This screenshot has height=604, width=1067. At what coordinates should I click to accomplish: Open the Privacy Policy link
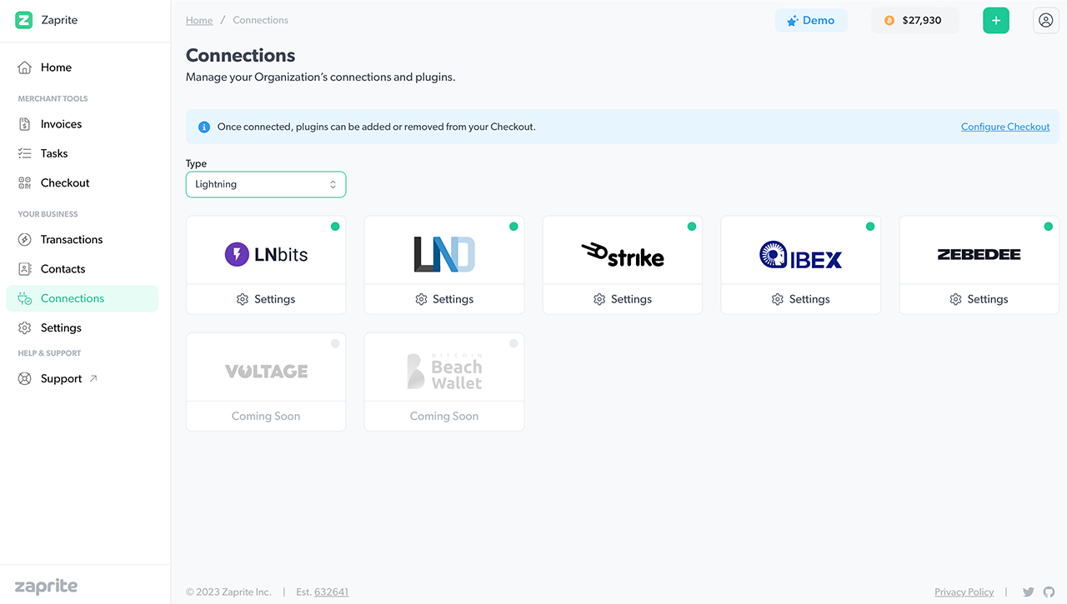coord(964,592)
